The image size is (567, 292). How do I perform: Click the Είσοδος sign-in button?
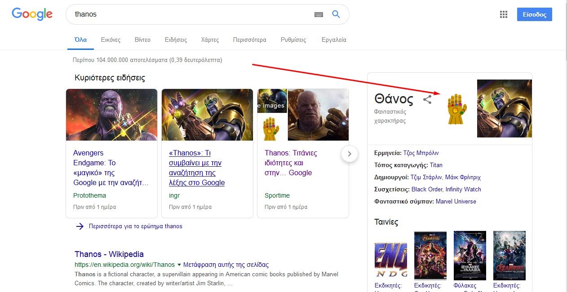[x=534, y=14]
